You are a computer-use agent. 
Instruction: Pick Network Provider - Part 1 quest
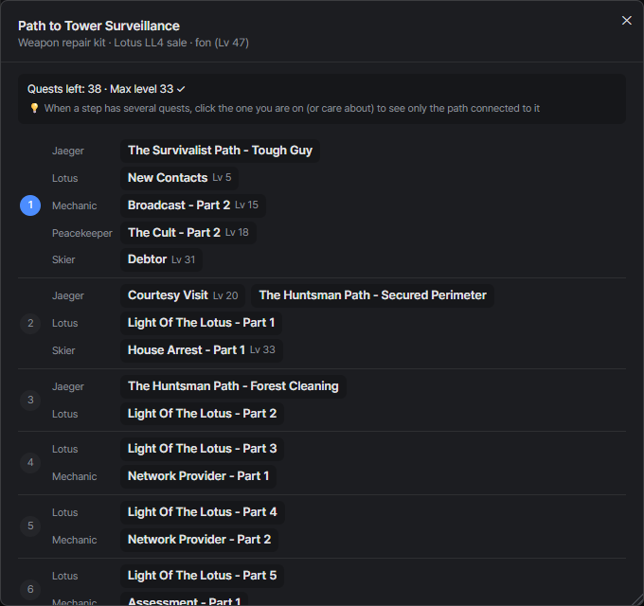[198, 476]
